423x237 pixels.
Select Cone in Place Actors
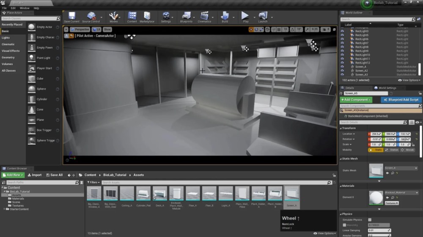click(43, 110)
